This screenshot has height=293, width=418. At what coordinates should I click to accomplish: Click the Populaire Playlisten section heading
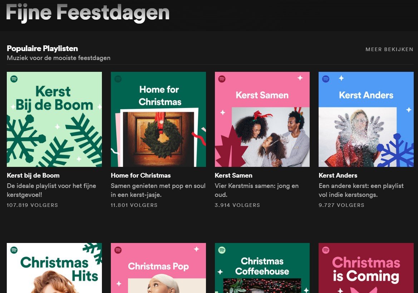pyautogui.click(x=42, y=49)
